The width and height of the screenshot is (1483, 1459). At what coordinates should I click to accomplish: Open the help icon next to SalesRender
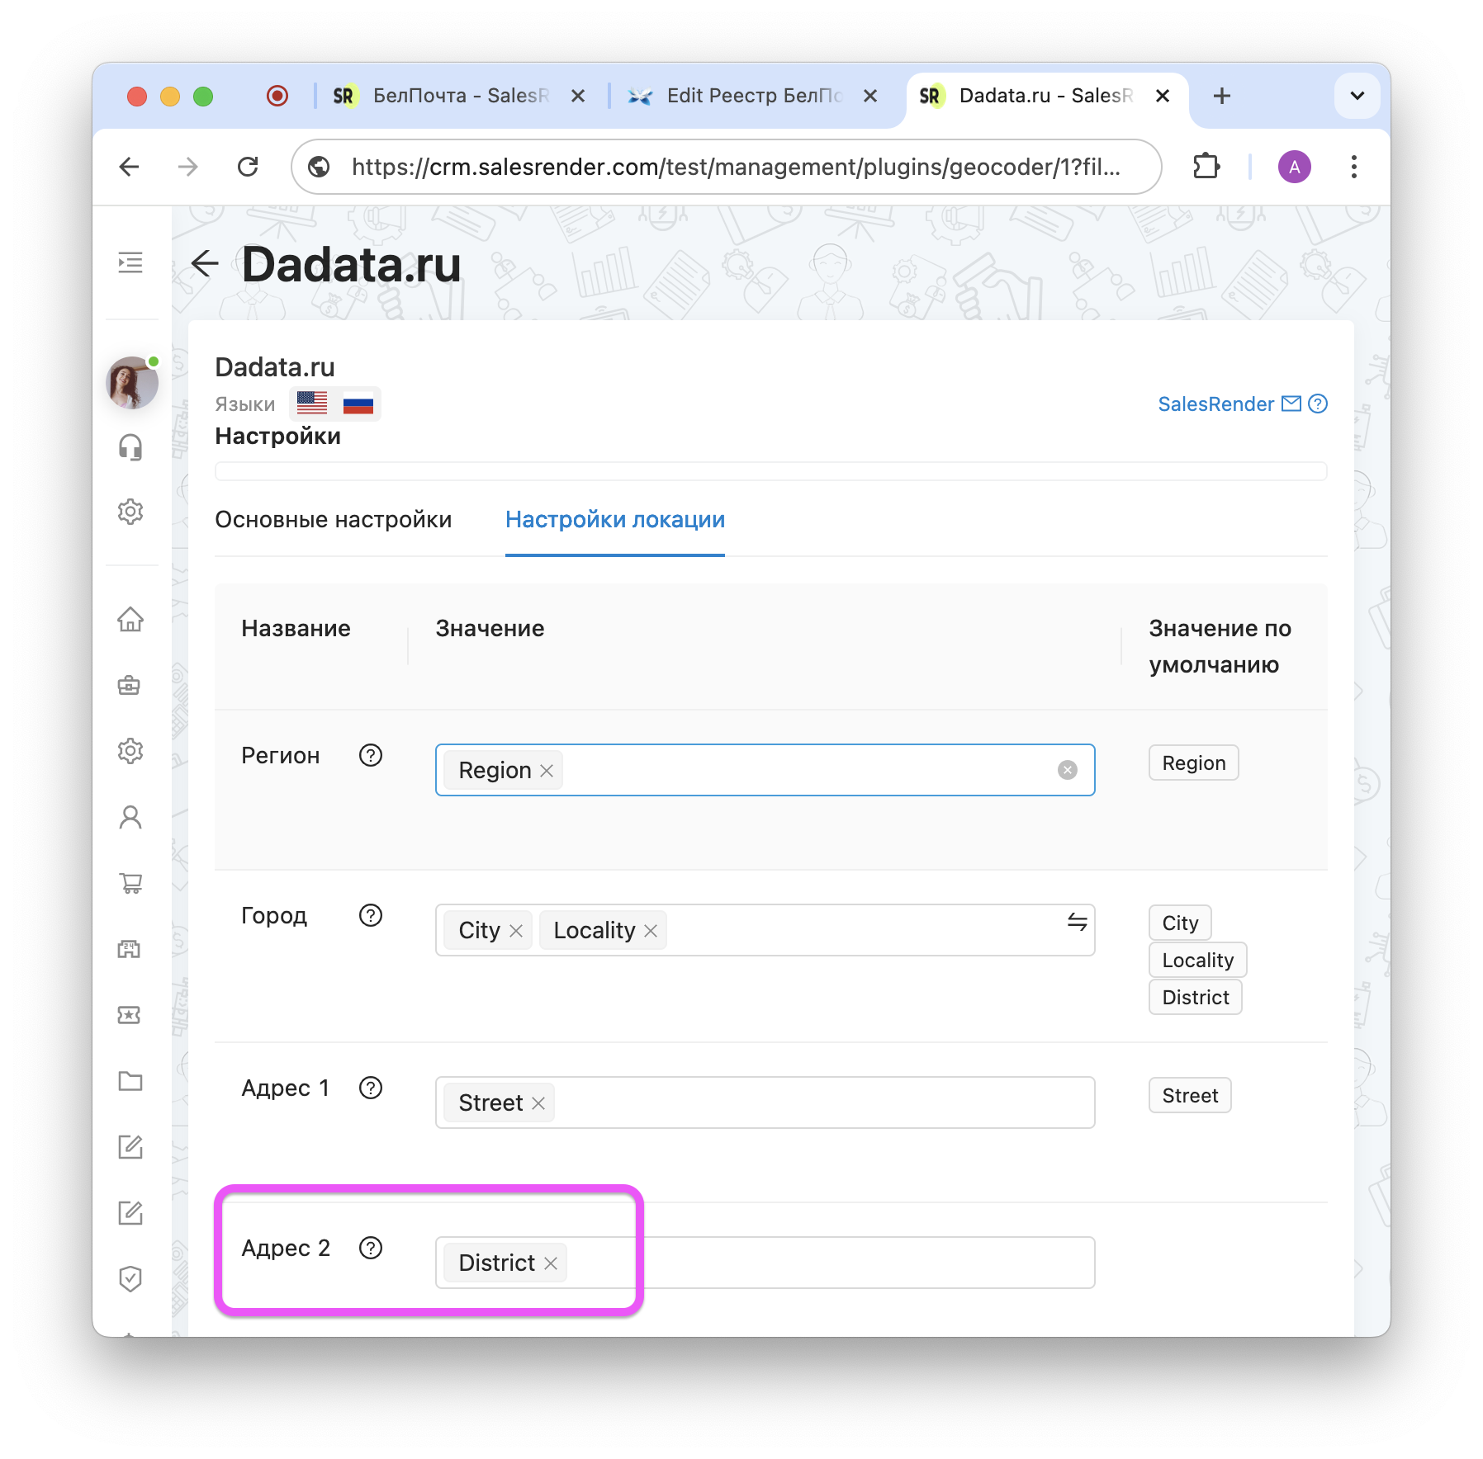(1318, 404)
